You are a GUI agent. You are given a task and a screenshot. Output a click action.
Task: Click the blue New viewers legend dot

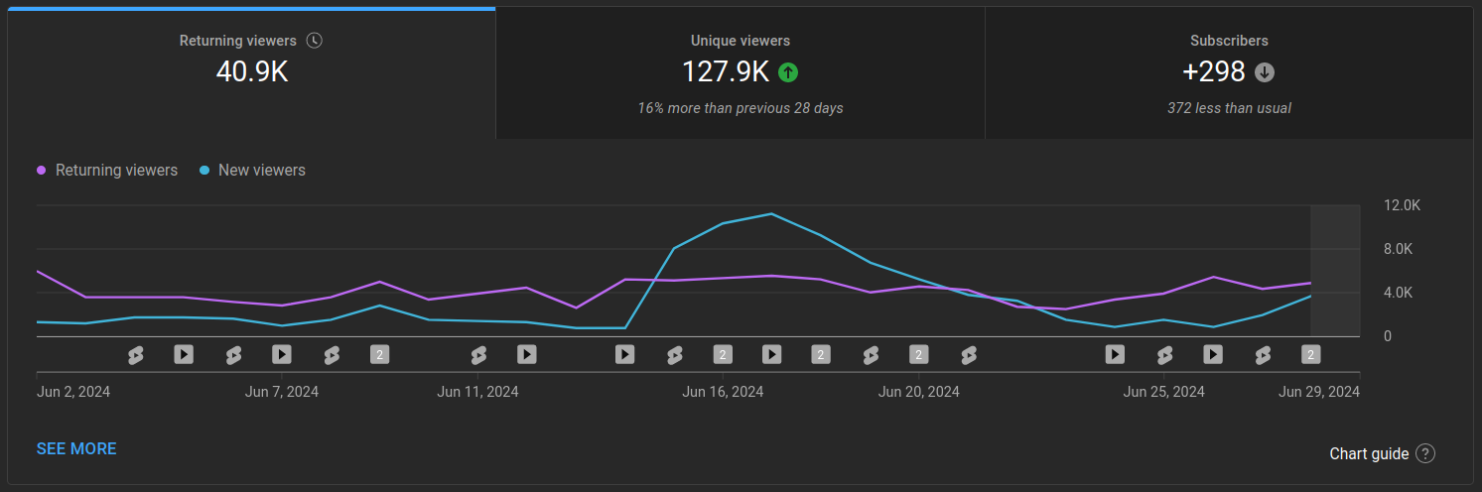tap(204, 171)
